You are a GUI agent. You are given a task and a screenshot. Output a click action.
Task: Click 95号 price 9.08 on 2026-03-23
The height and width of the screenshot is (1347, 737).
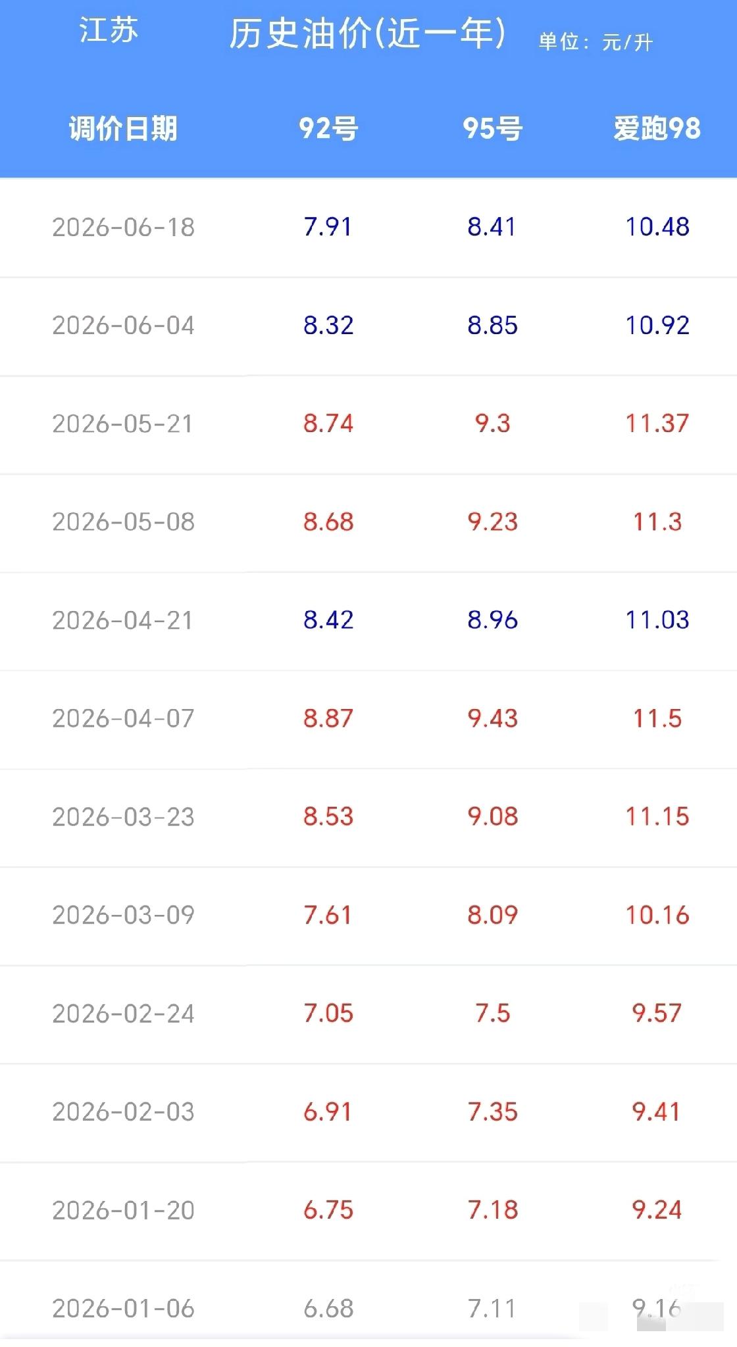[492, 817]
